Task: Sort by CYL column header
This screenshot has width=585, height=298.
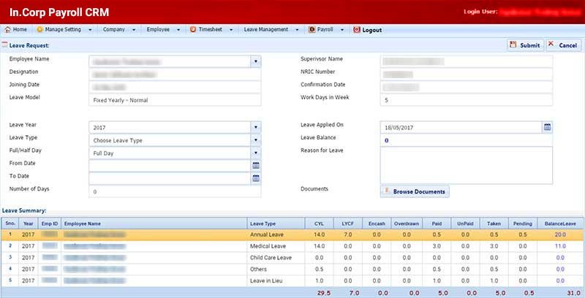Action: (319, 223)
